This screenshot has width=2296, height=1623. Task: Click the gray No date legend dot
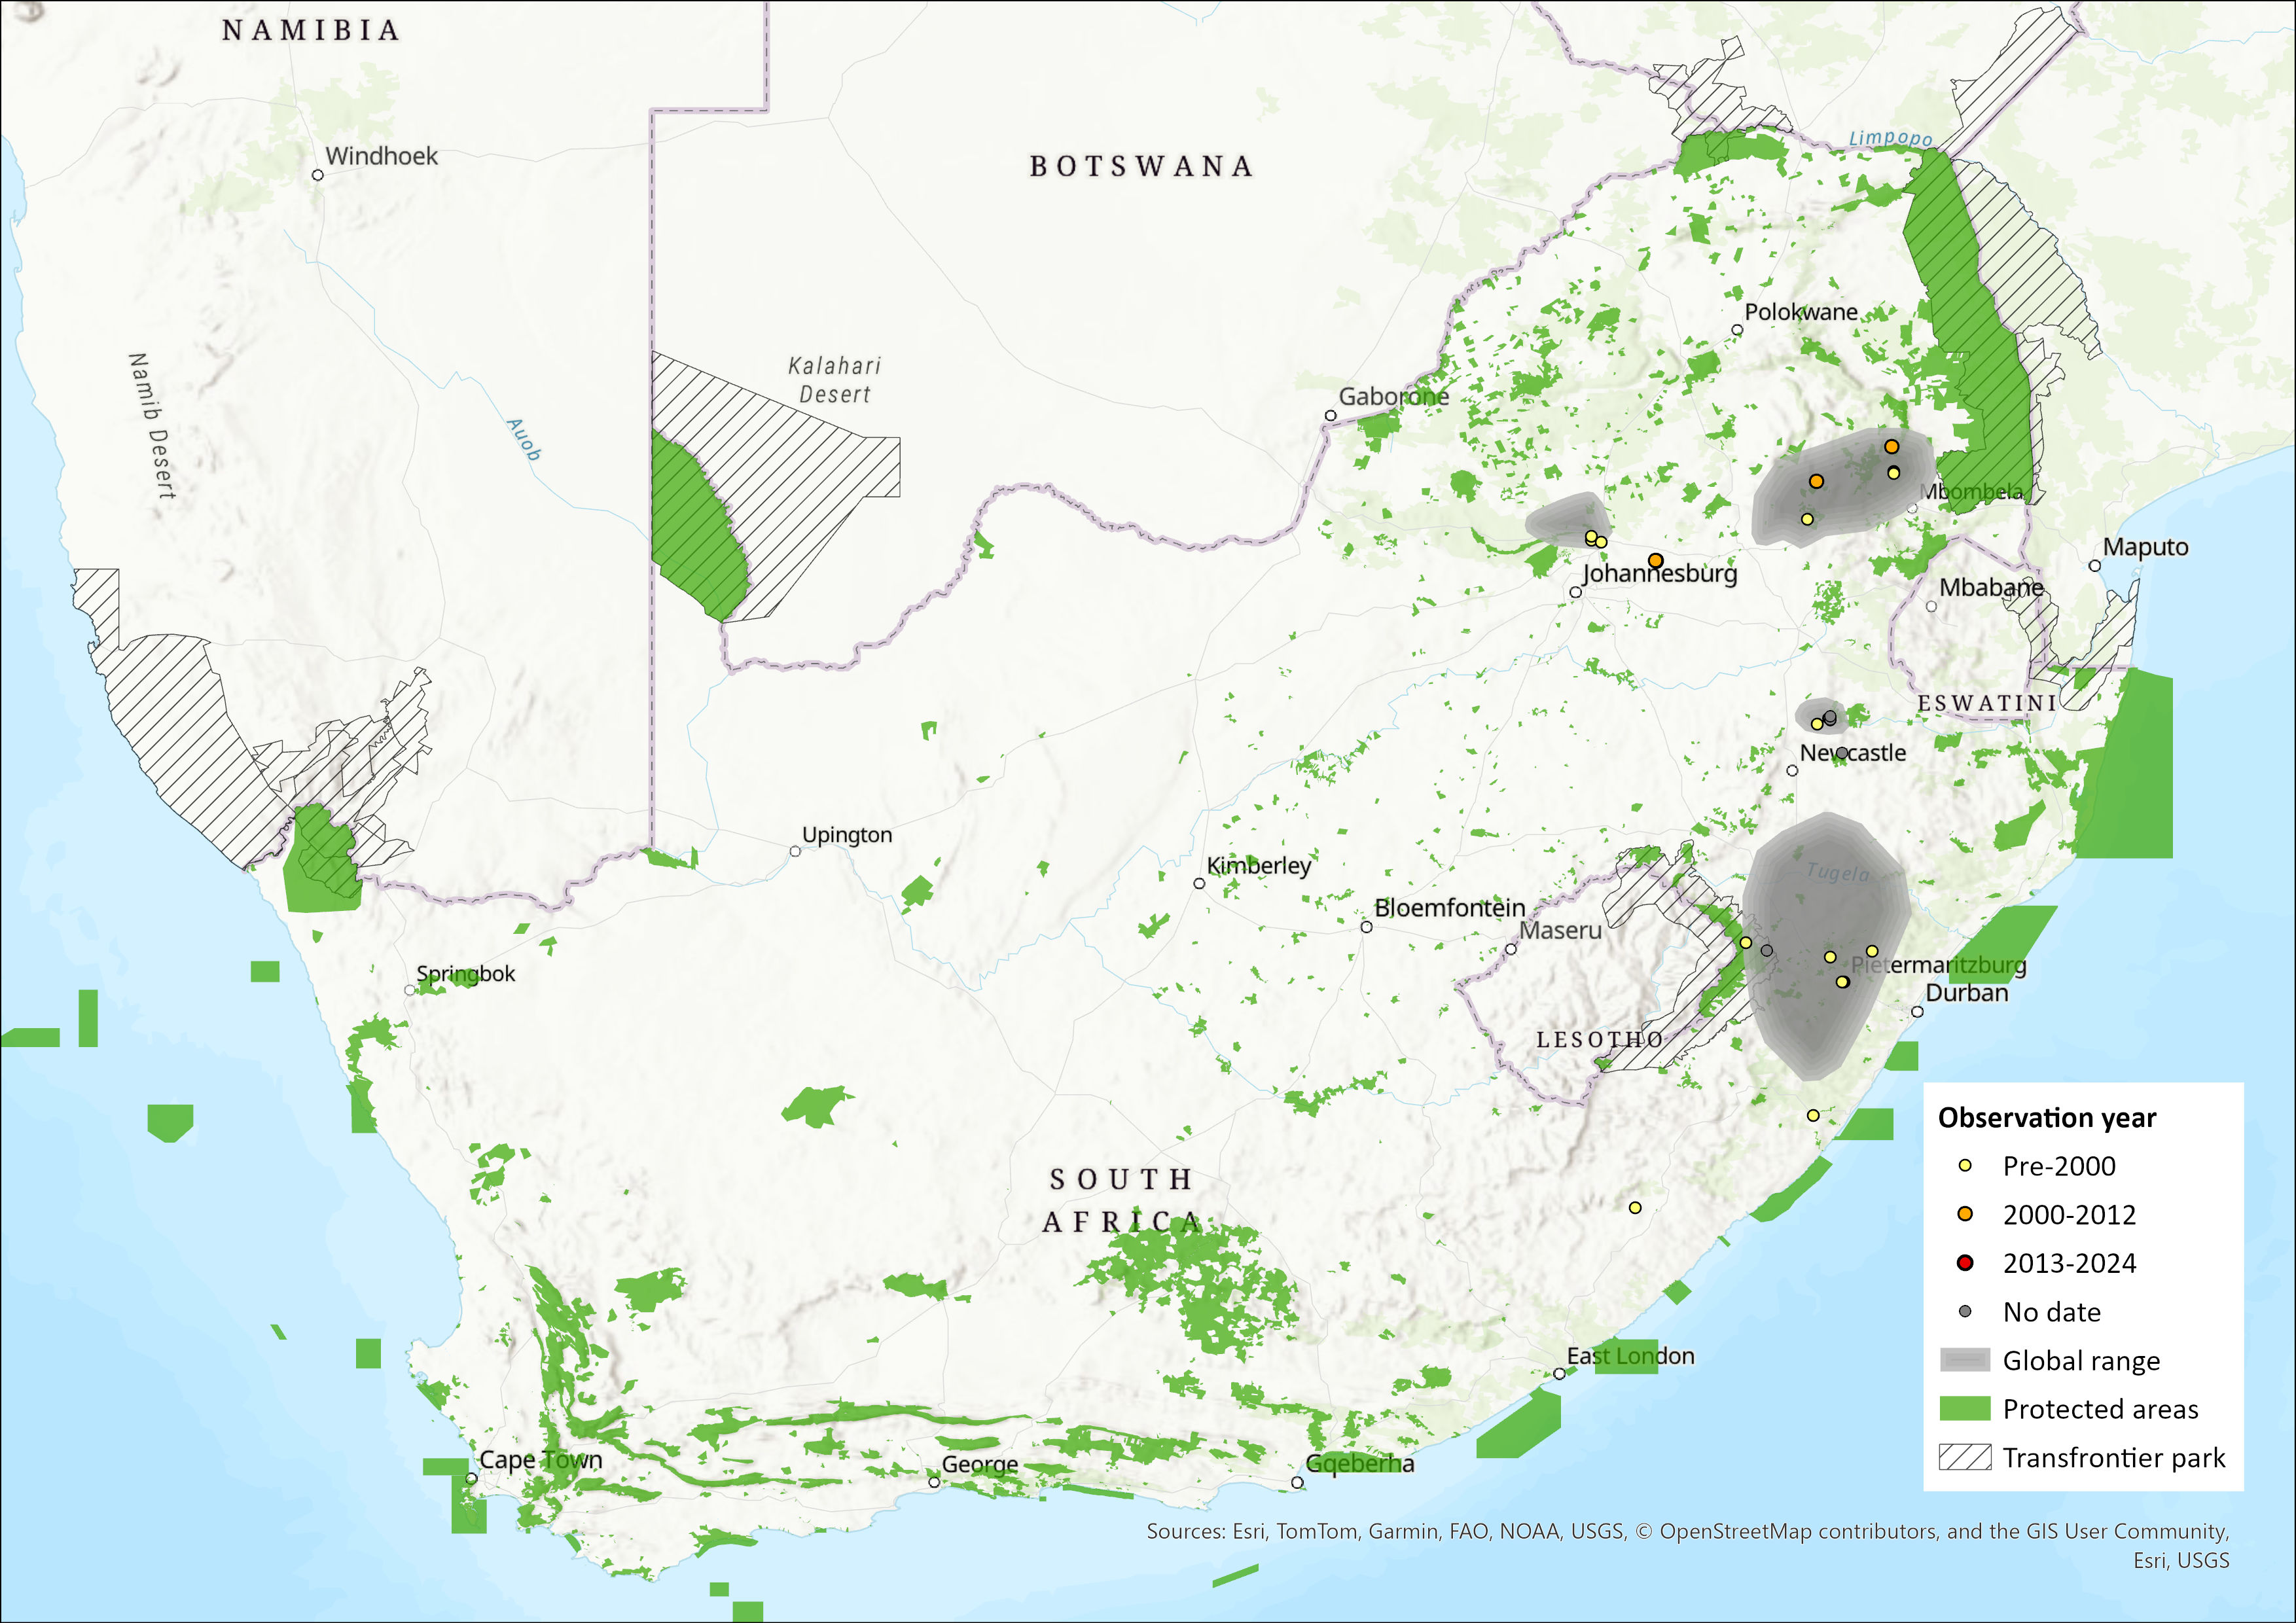coord(1965,1311)
